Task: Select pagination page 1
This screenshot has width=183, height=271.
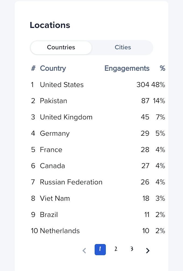Action: coord(100,249)
